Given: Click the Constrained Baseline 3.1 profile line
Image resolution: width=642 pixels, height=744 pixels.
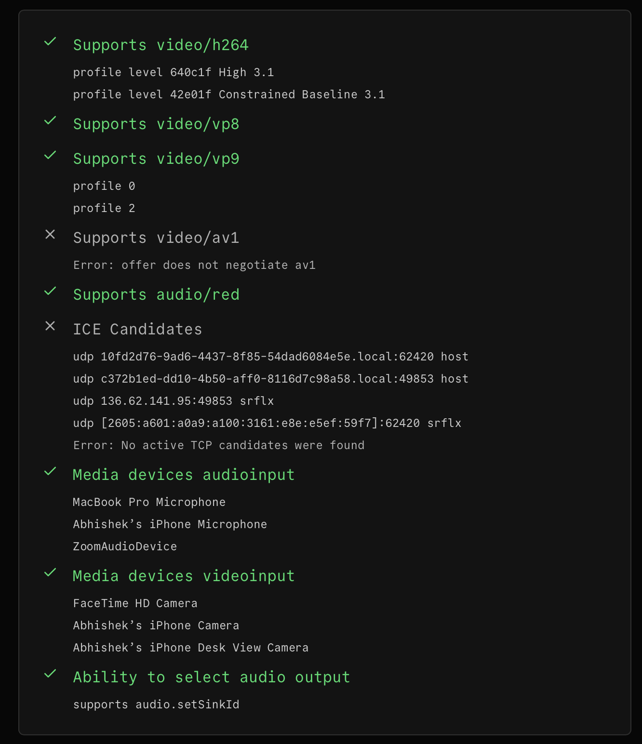Looking at the screenshot, I should point(228,94).
